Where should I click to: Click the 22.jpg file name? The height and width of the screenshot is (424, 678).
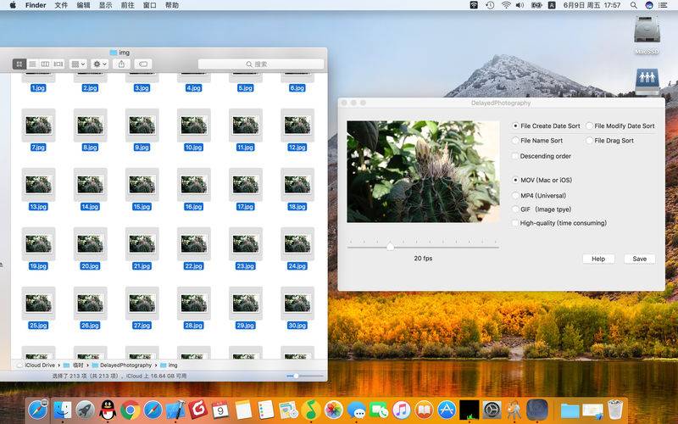pyautogui.click(x=194, y=266)
